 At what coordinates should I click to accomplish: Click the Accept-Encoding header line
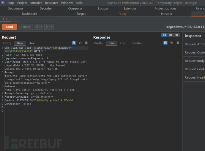coord(28,93)
